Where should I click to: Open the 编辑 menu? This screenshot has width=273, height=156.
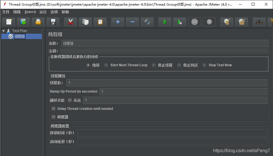click(17, 12)
